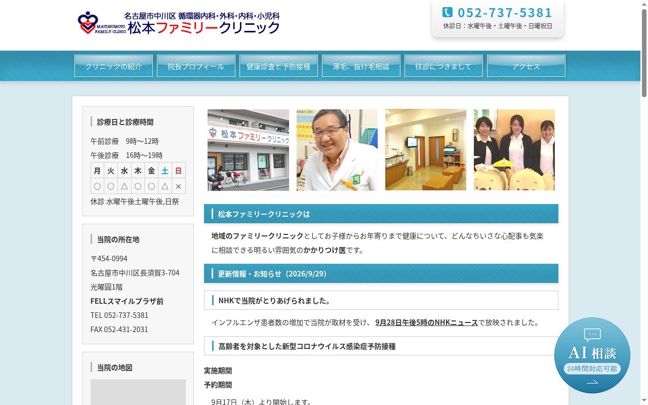Click the 火 column header in schedule
The width and height of the screenshot is (648, 405).
(111, 171)
